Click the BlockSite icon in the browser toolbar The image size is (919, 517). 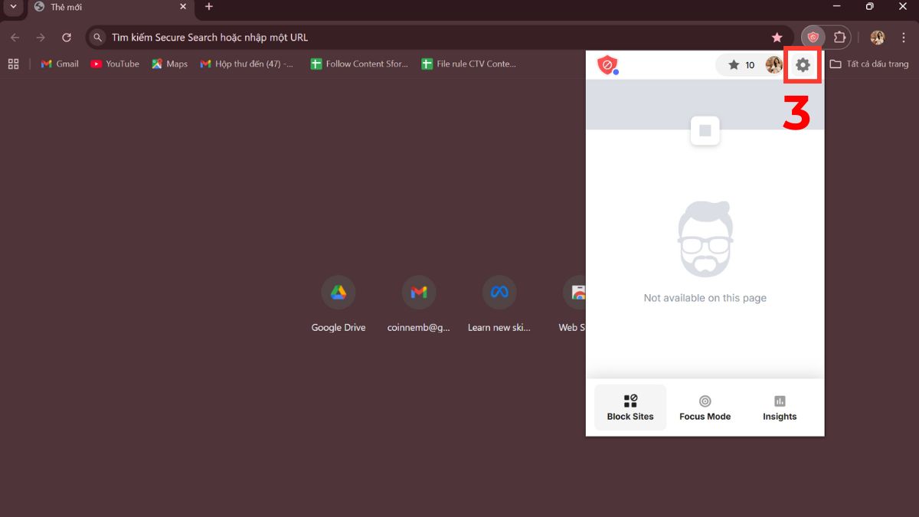click(x=813, y=37)
